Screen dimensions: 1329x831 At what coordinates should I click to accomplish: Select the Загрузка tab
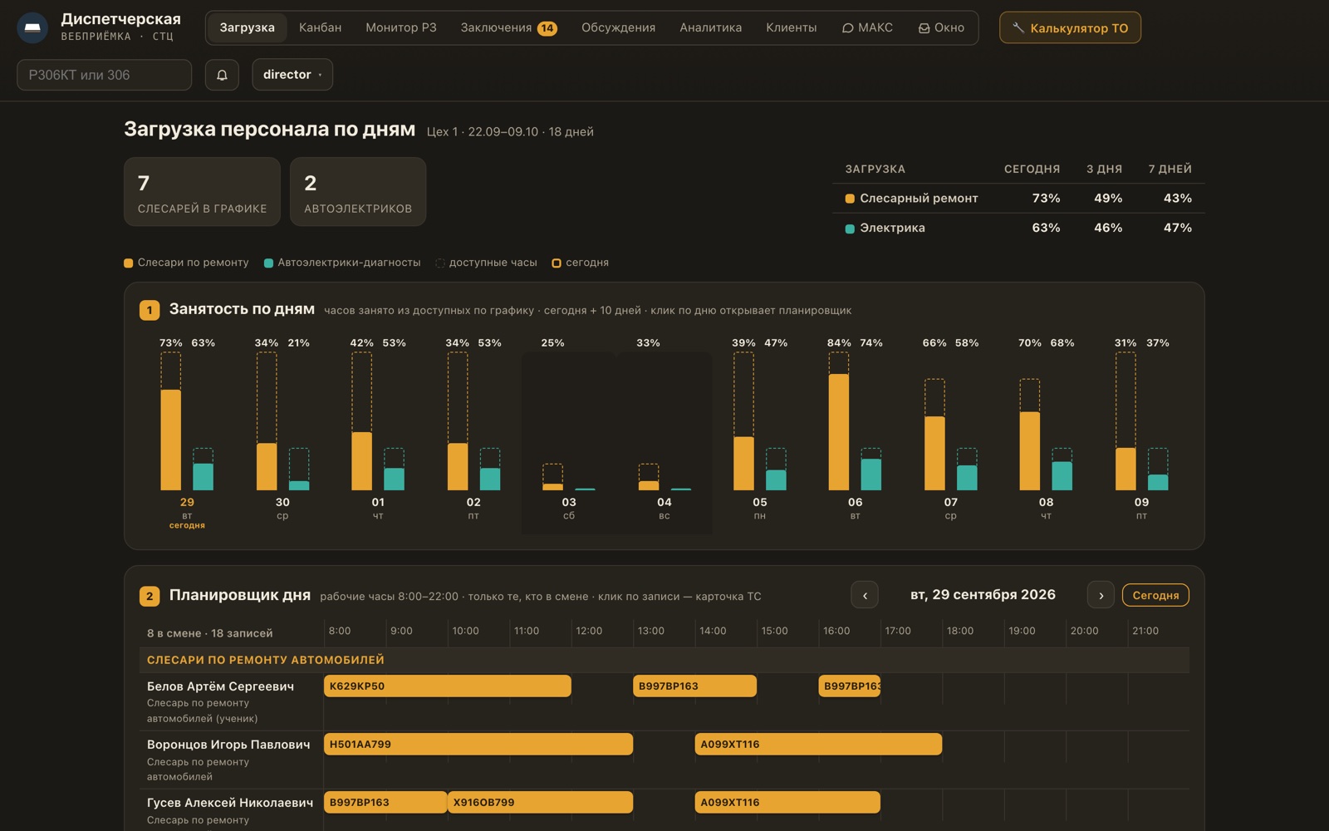[247, 27]
